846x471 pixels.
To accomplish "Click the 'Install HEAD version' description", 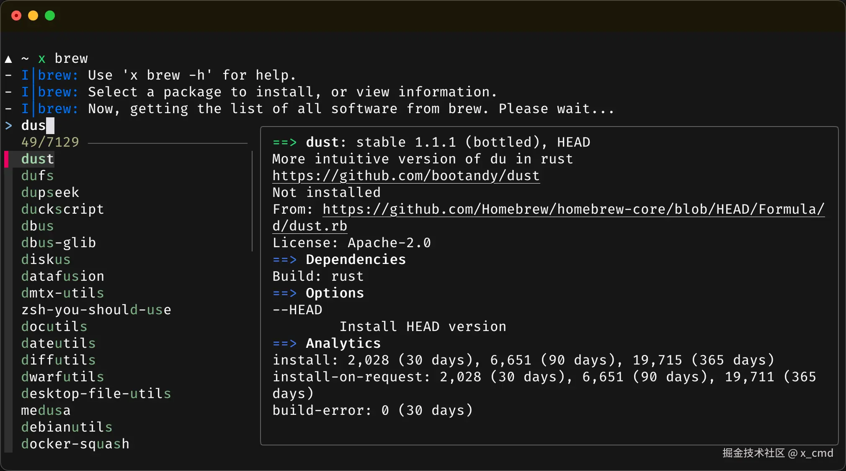I will [423, 327].
